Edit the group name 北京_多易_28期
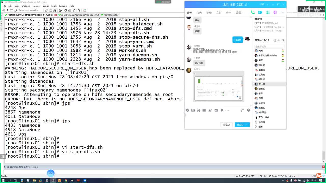Image resolution: width=326 pixels, height=183 pixels. pos(246,5)
